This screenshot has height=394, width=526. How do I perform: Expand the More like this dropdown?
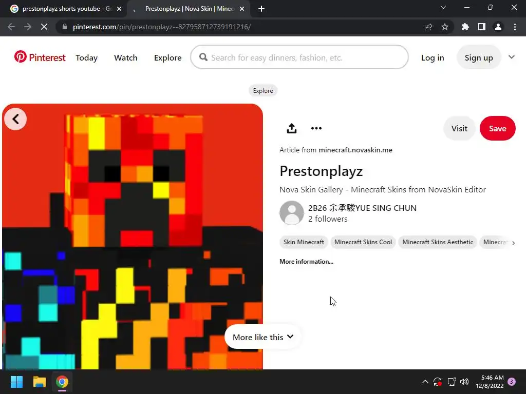point(263,337)
